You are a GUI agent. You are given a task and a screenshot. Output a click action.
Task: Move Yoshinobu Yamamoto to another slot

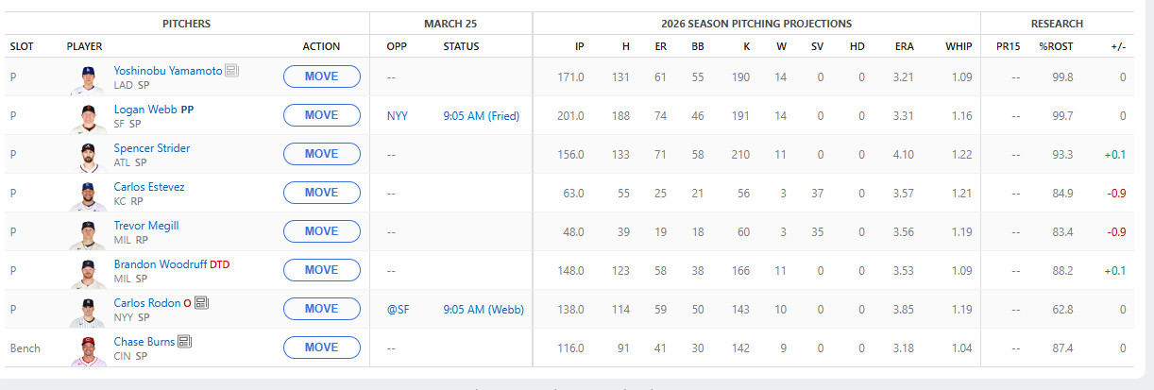[x=321, y=76]
